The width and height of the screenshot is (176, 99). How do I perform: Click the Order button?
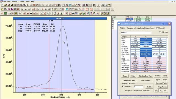[x=133, y=76]
